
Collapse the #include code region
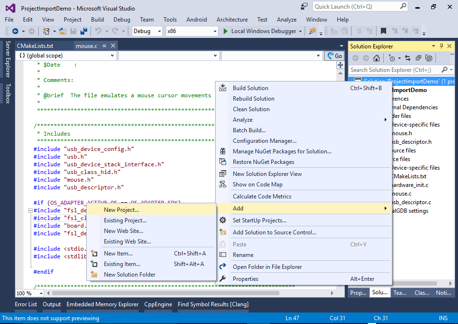[30, 210]
